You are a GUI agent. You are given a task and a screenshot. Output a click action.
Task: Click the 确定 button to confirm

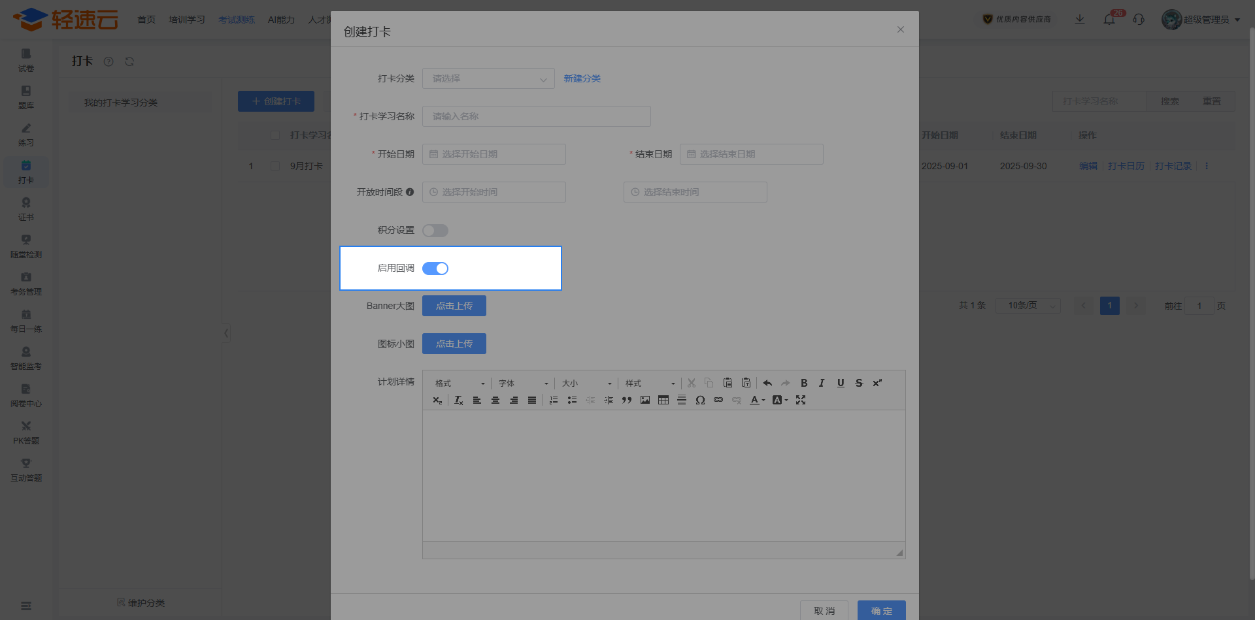point(881,610)
